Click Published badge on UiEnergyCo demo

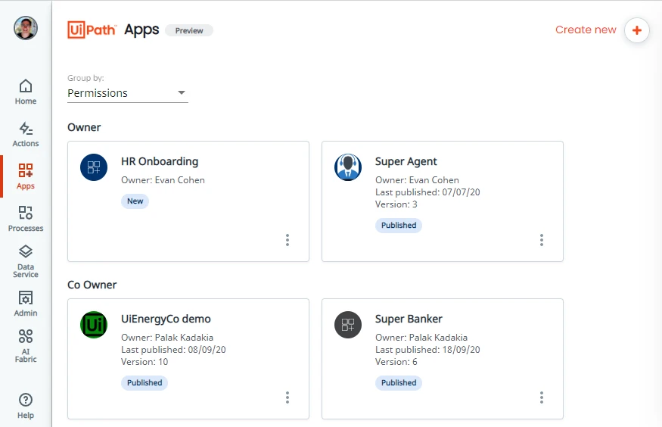[145, 382]
